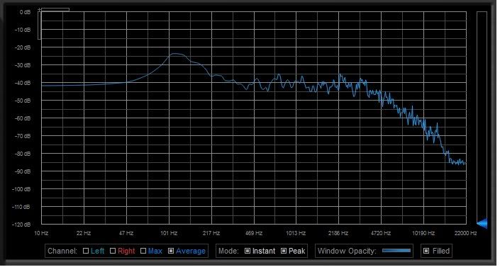
Task: Click the -120 dB axis label
Action: [x=21, y=225]
